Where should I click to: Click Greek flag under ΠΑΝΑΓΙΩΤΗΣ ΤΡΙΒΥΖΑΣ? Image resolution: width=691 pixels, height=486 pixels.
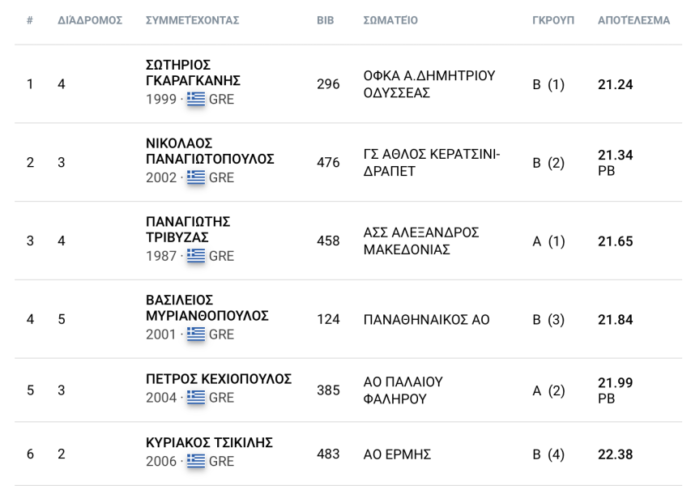pos(195,256)
